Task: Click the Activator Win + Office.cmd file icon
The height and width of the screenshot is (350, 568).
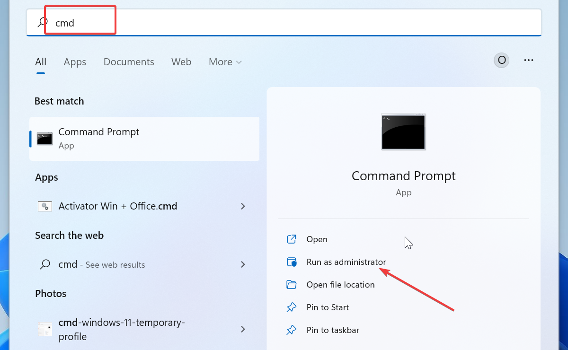Action: [45, 206]
